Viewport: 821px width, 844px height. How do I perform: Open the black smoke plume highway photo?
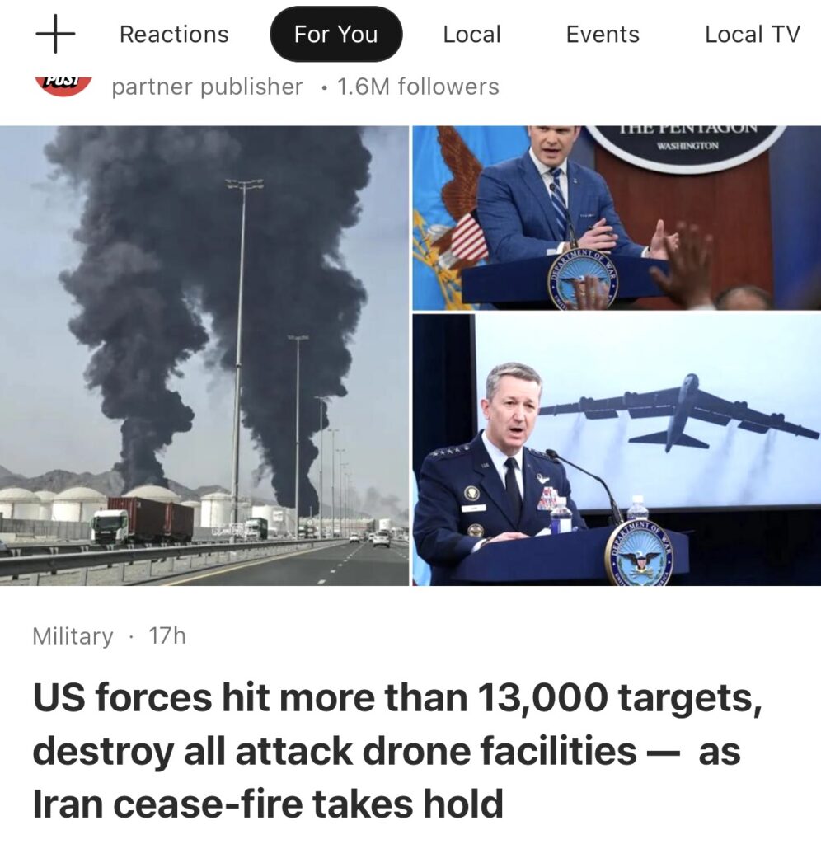204,355
